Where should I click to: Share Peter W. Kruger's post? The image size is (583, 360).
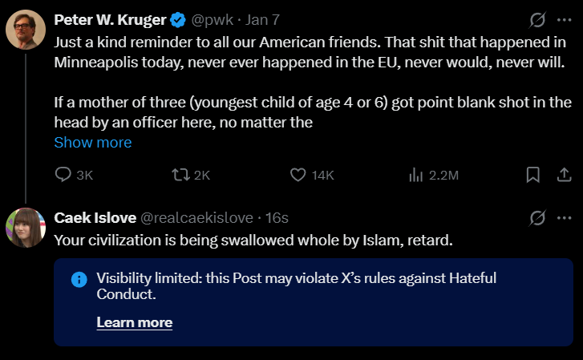564,175
